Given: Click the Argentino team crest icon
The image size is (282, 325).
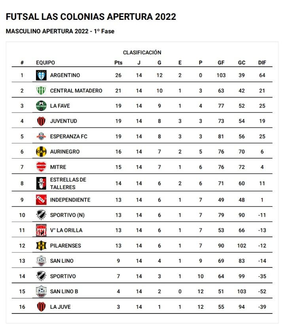Looking at the screenshot, I should point(41,75).
